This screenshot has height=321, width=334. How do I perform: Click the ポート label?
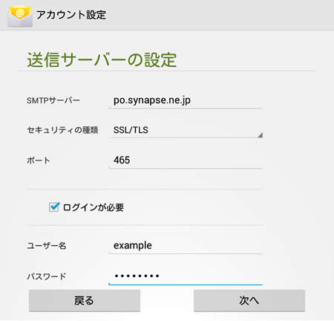coord(39,160)
